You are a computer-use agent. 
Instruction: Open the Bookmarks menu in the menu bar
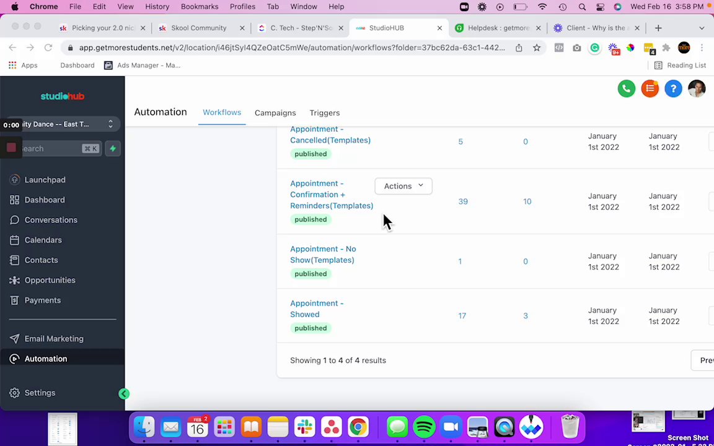200,7
